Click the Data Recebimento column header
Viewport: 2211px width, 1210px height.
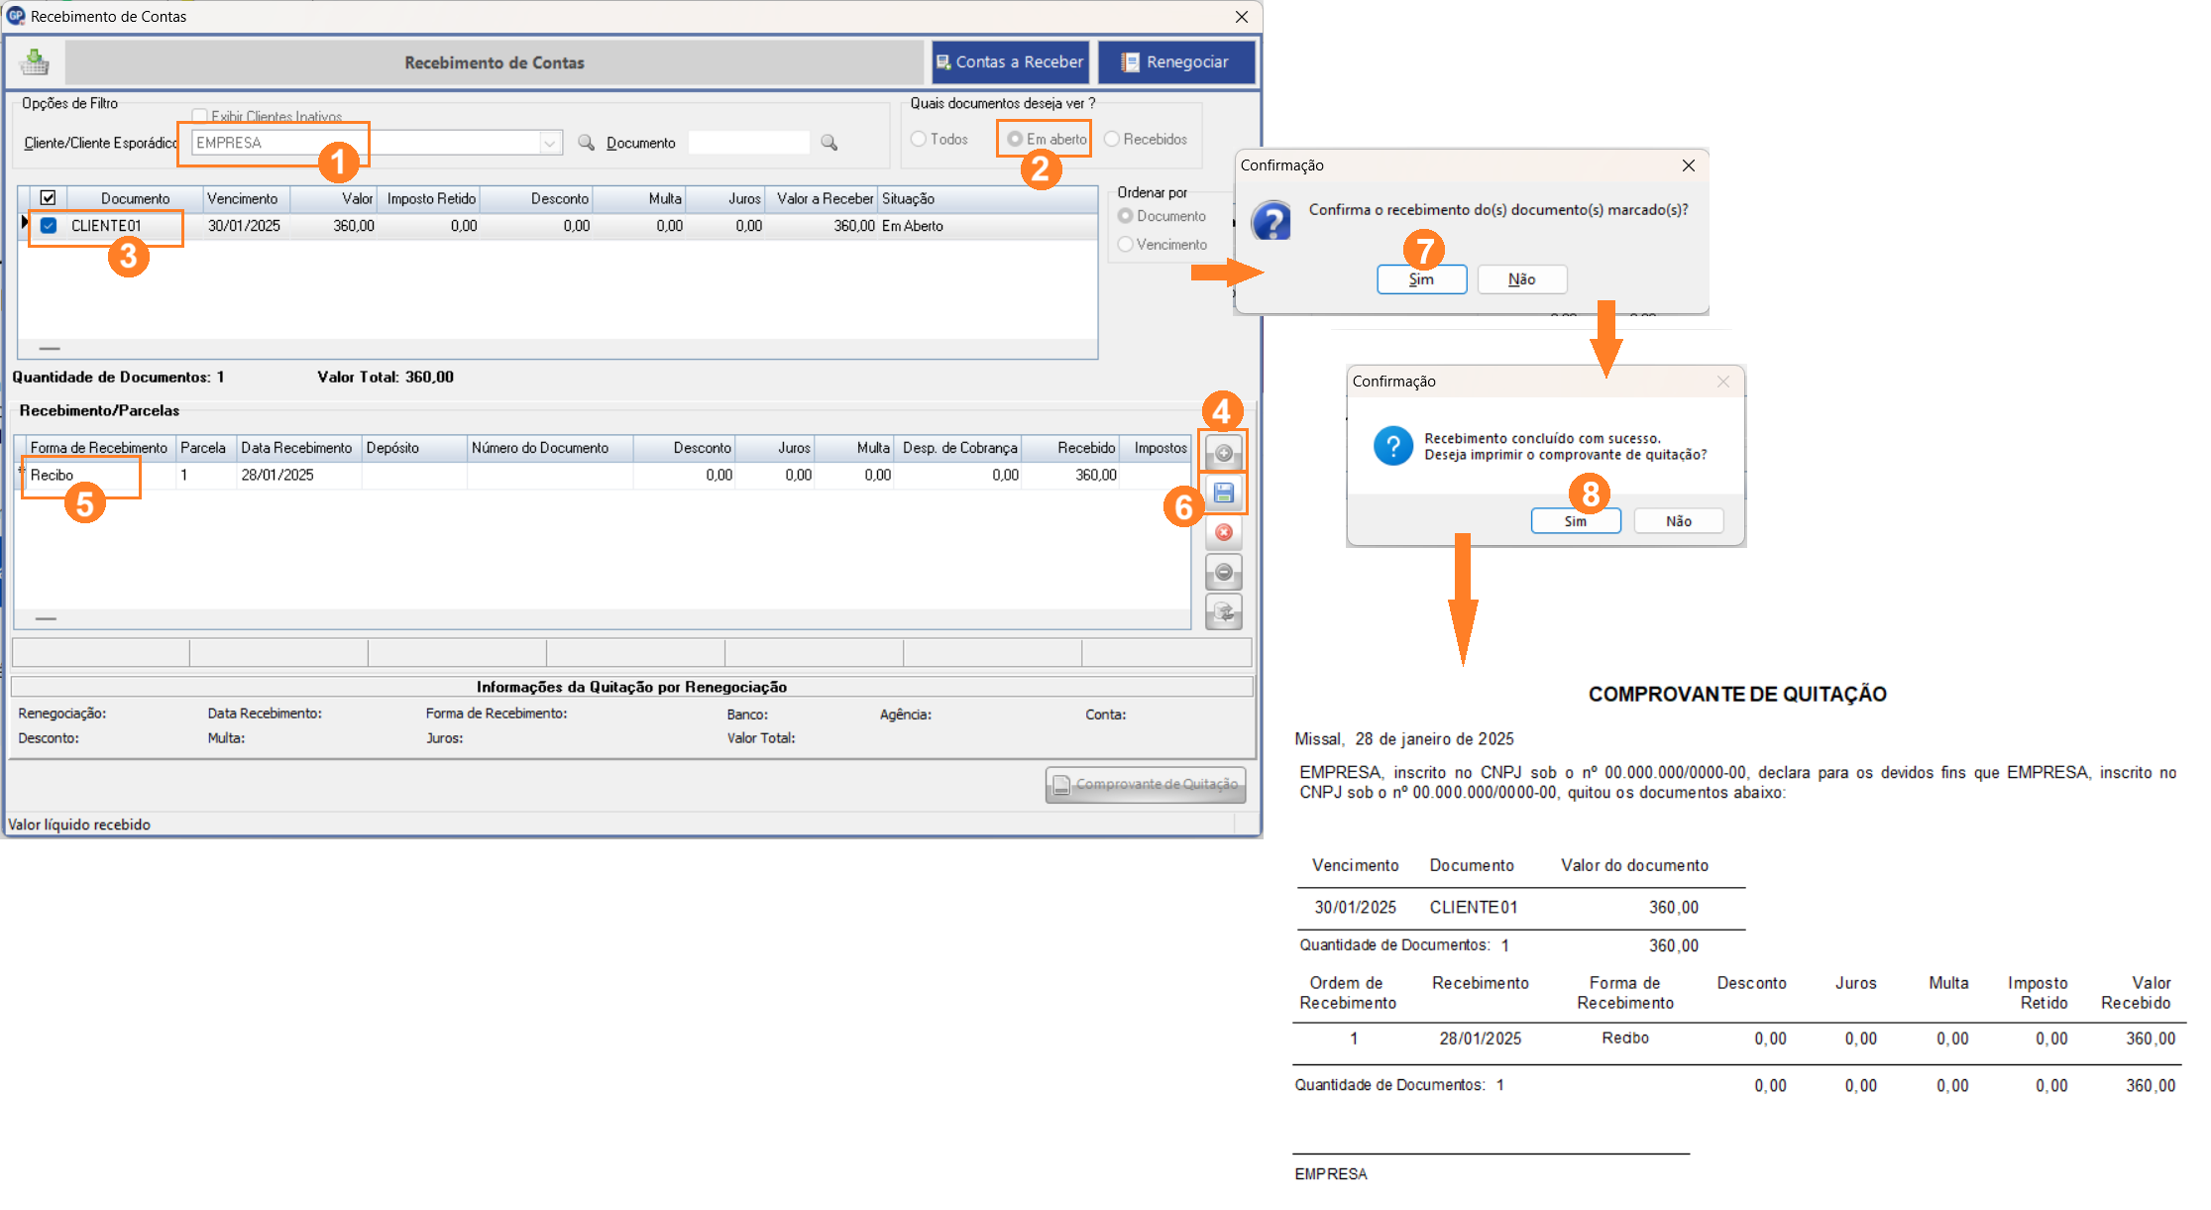[x=297, y=448]
